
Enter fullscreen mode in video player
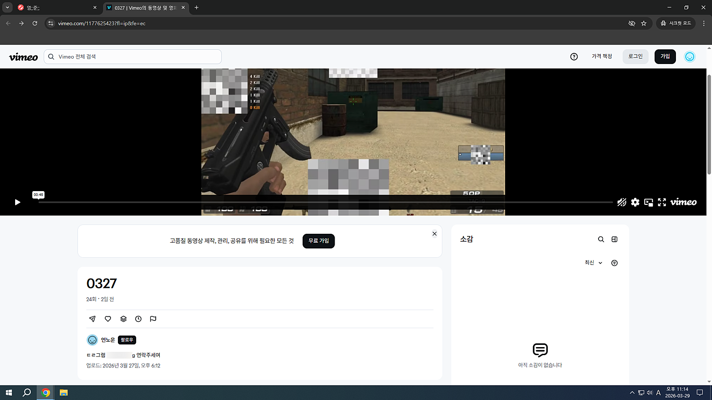(x=662, y=202)
